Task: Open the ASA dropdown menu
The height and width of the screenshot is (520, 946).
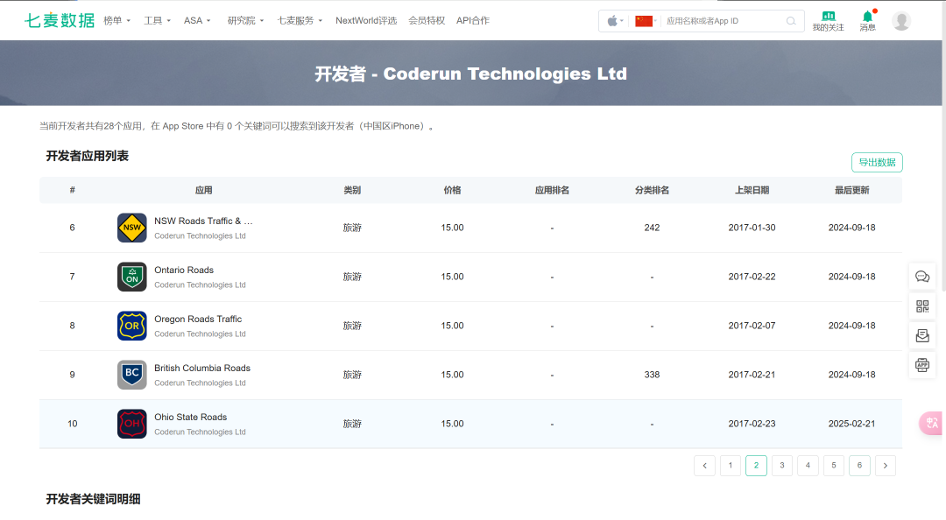Action: 197,20
